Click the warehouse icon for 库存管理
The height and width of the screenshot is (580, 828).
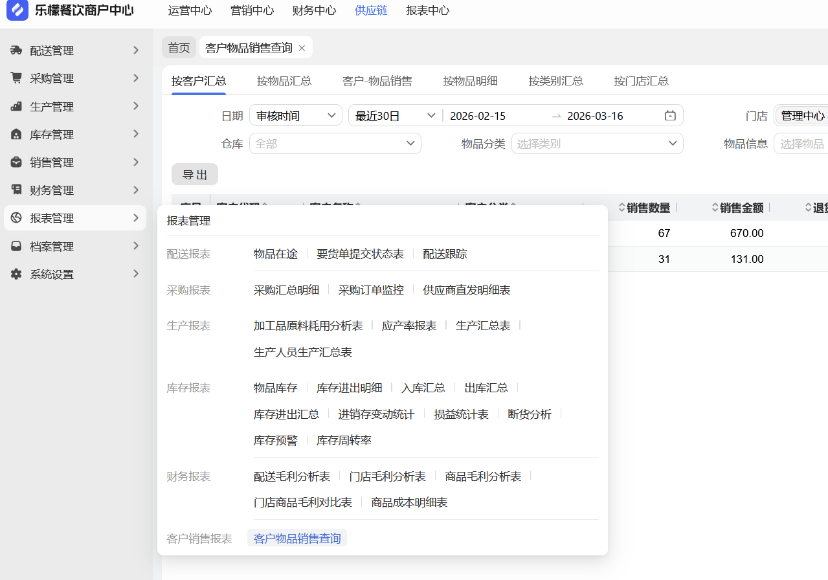tap(16, 135)
